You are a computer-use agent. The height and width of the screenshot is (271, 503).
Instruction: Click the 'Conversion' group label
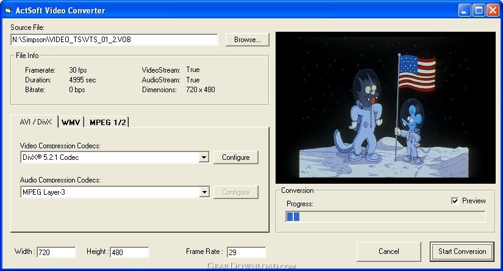pos(298,190)
